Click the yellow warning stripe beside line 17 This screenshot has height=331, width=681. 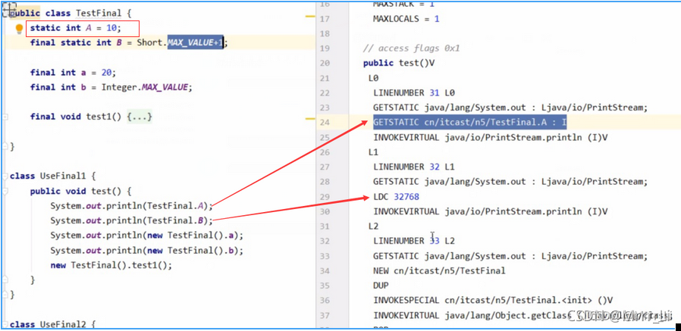point(310,16)
